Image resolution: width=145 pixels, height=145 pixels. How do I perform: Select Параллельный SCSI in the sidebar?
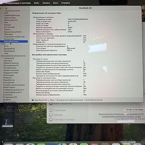click(x=13, y=32)
